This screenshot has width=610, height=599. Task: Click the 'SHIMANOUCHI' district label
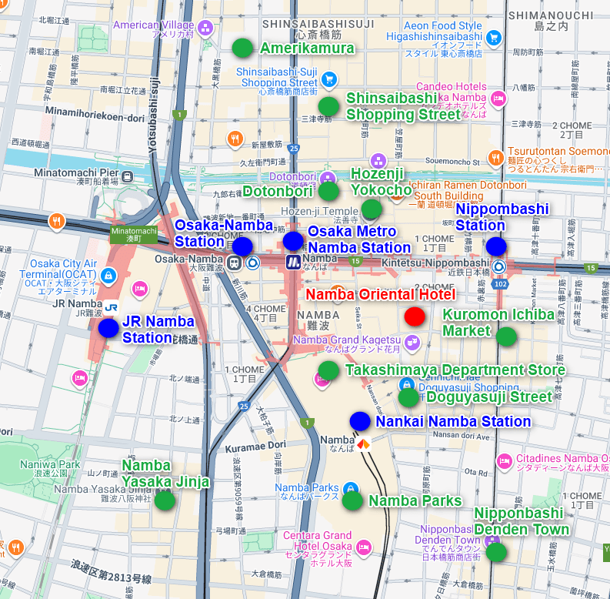pyautogui.click(x=552, y=15)
